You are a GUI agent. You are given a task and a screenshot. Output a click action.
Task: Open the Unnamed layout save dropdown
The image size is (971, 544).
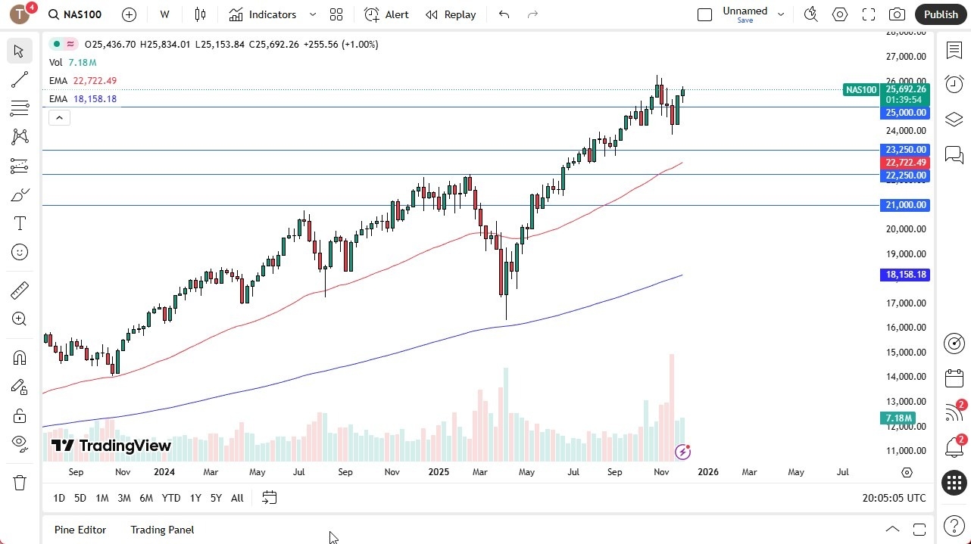coord(780,14)
